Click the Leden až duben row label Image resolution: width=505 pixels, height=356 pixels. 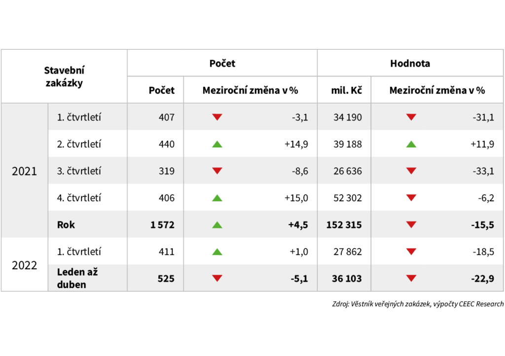coord(72,278)
